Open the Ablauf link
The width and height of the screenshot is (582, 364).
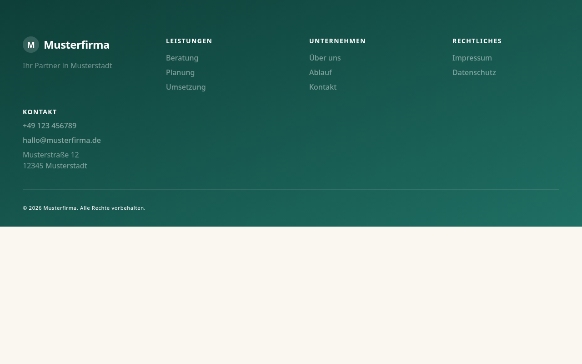tap(321, 72)
